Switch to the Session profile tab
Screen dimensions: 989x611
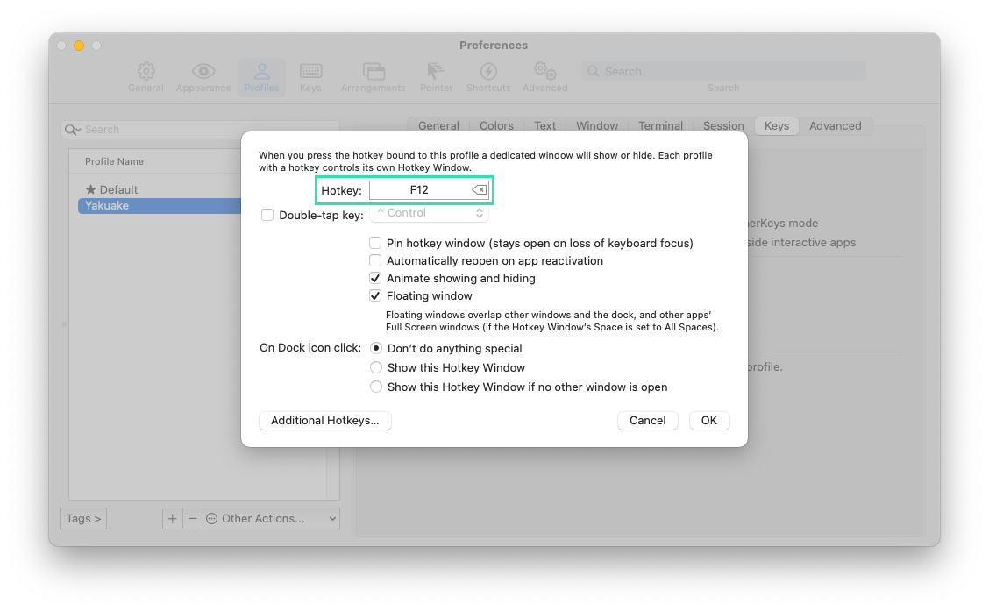(723, 125)
